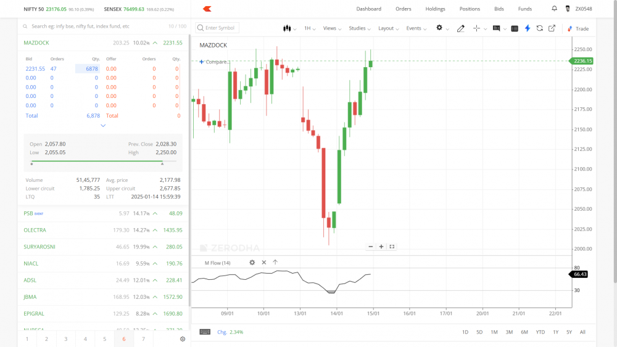
Task: Remove the M Flow study
Action: pos(264,263)
